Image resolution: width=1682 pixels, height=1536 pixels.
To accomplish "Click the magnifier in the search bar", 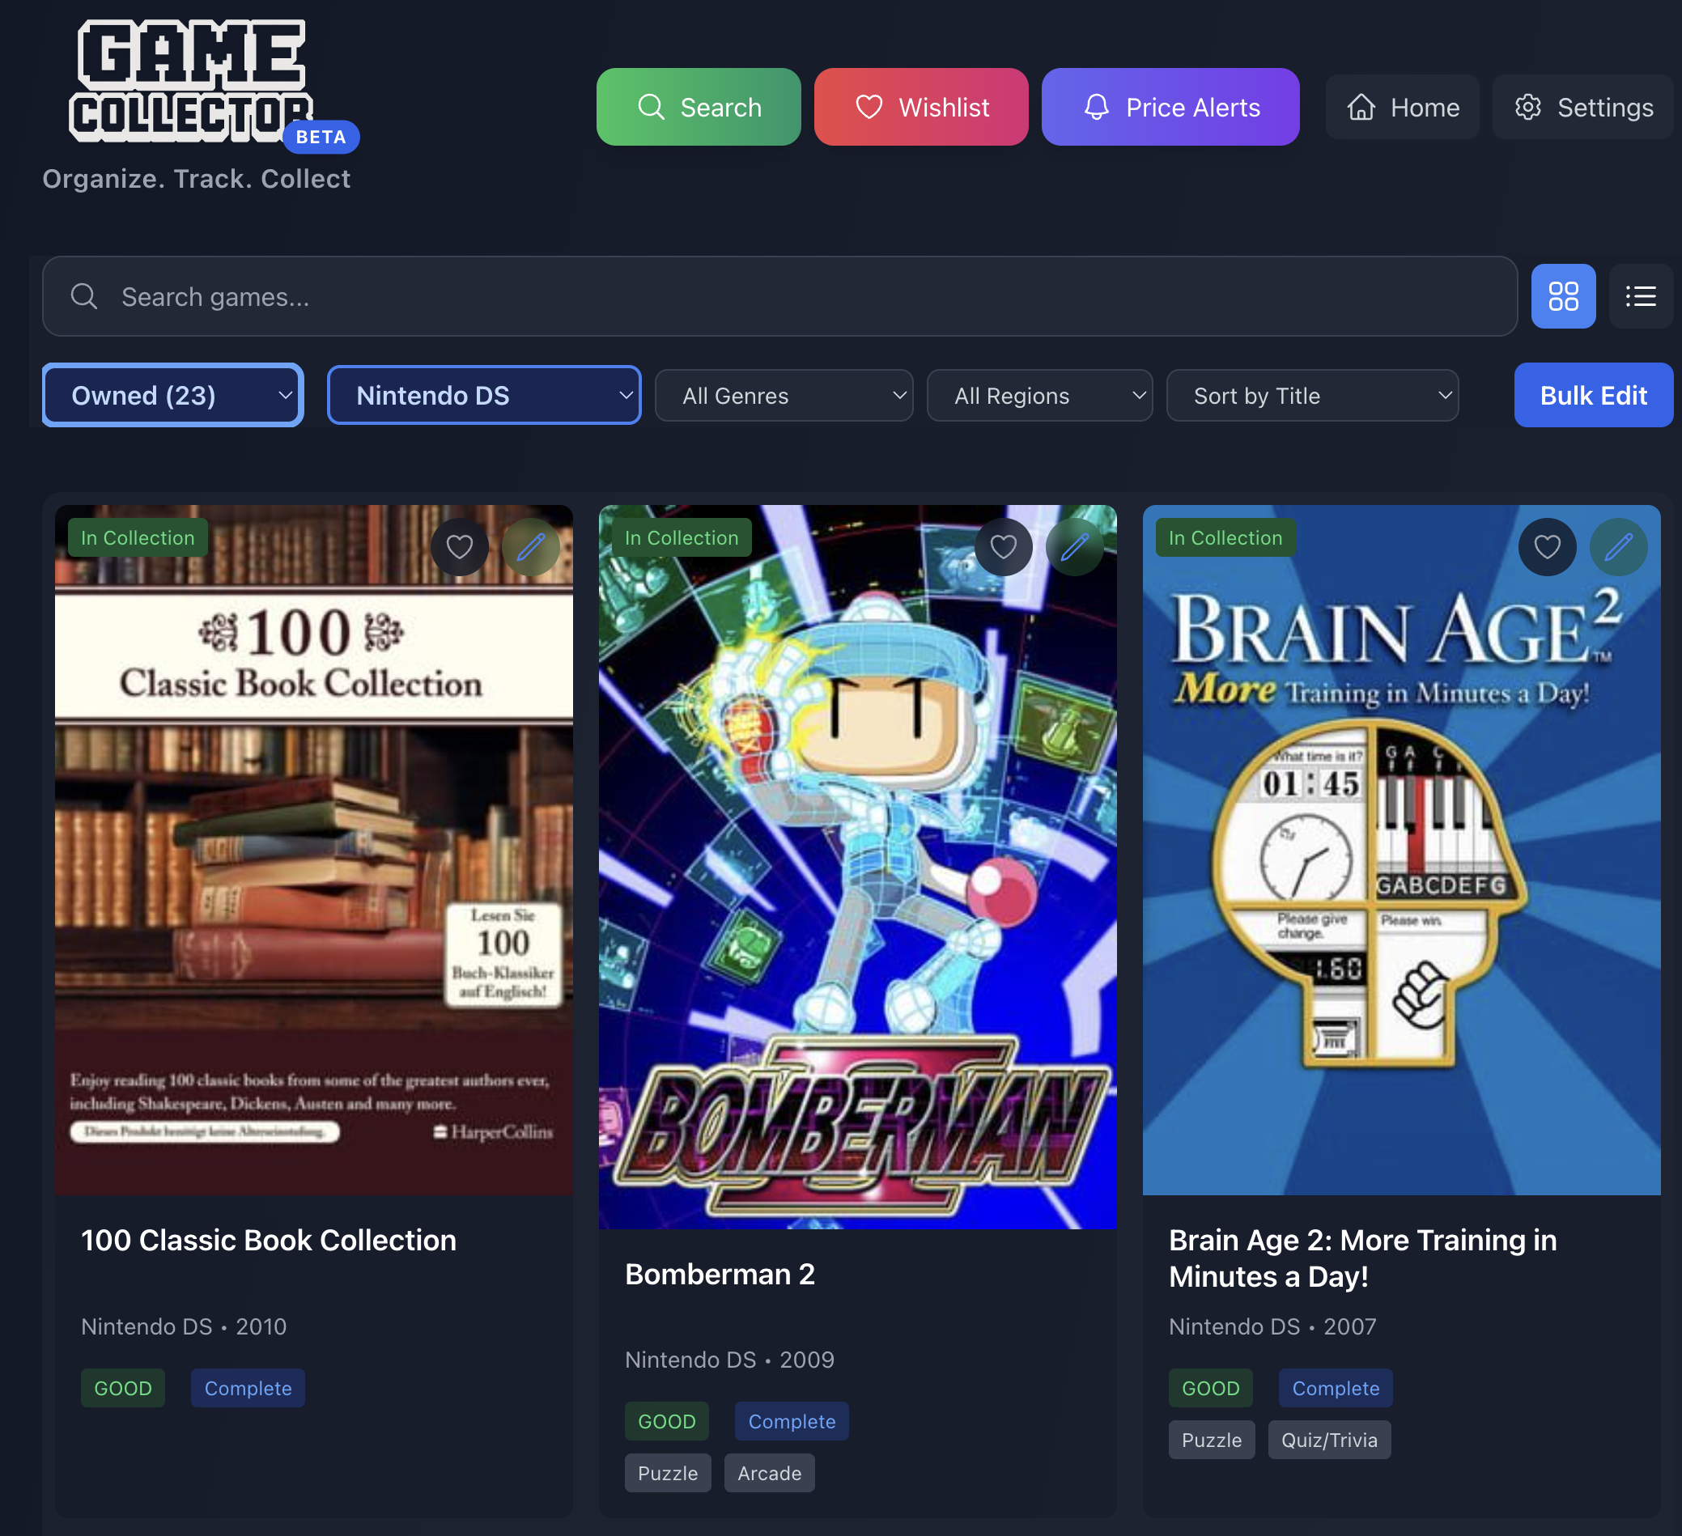I will pos(84,296).
